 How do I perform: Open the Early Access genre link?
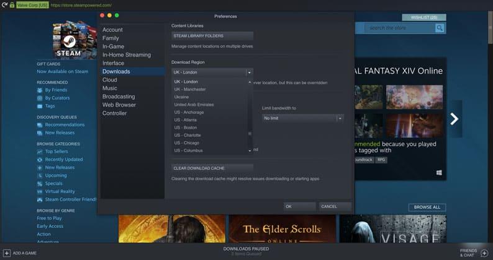click(50, 226)
